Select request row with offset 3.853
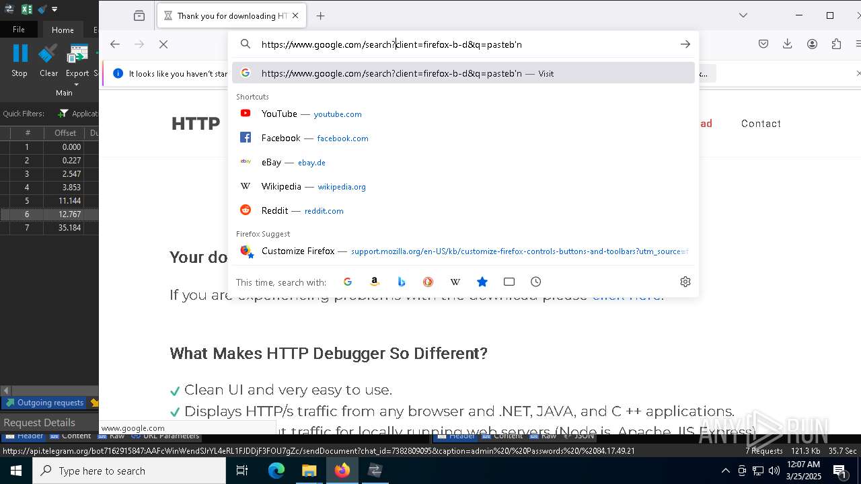This screenshot has width=861, height=484. coord(50,187)
